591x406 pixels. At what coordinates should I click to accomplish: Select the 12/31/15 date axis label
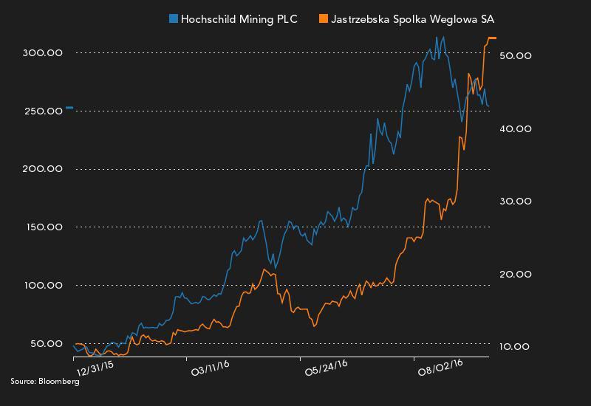95,365
